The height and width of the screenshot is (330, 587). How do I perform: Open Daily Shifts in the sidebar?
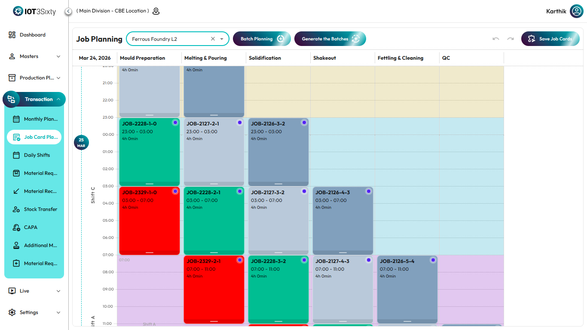pos(37,155)
